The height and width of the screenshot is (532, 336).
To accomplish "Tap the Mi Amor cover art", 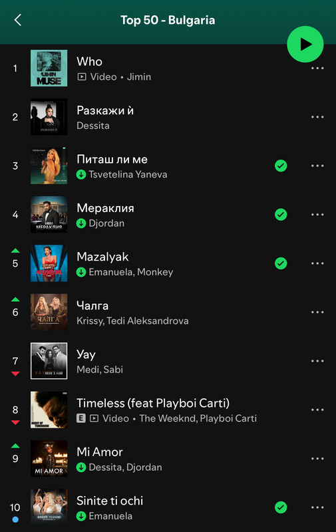I will coord(49,458).
